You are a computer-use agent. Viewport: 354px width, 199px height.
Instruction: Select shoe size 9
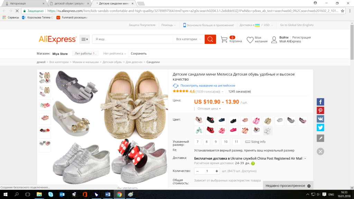tap(216, 142)
